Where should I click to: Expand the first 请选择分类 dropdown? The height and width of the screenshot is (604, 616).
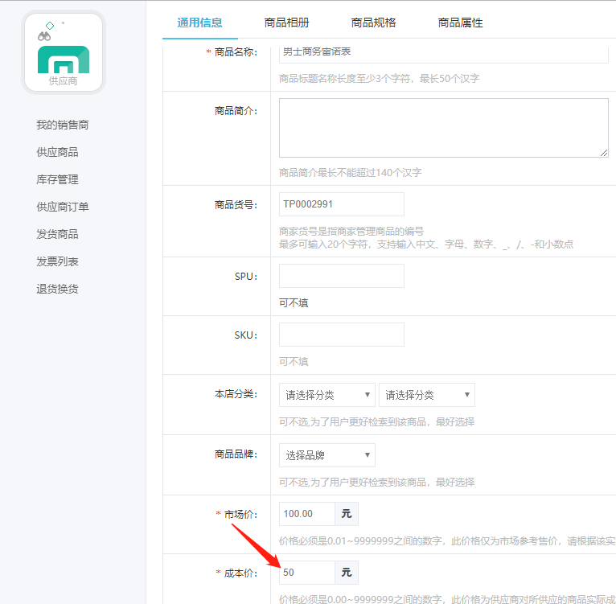tap(326, 395)
